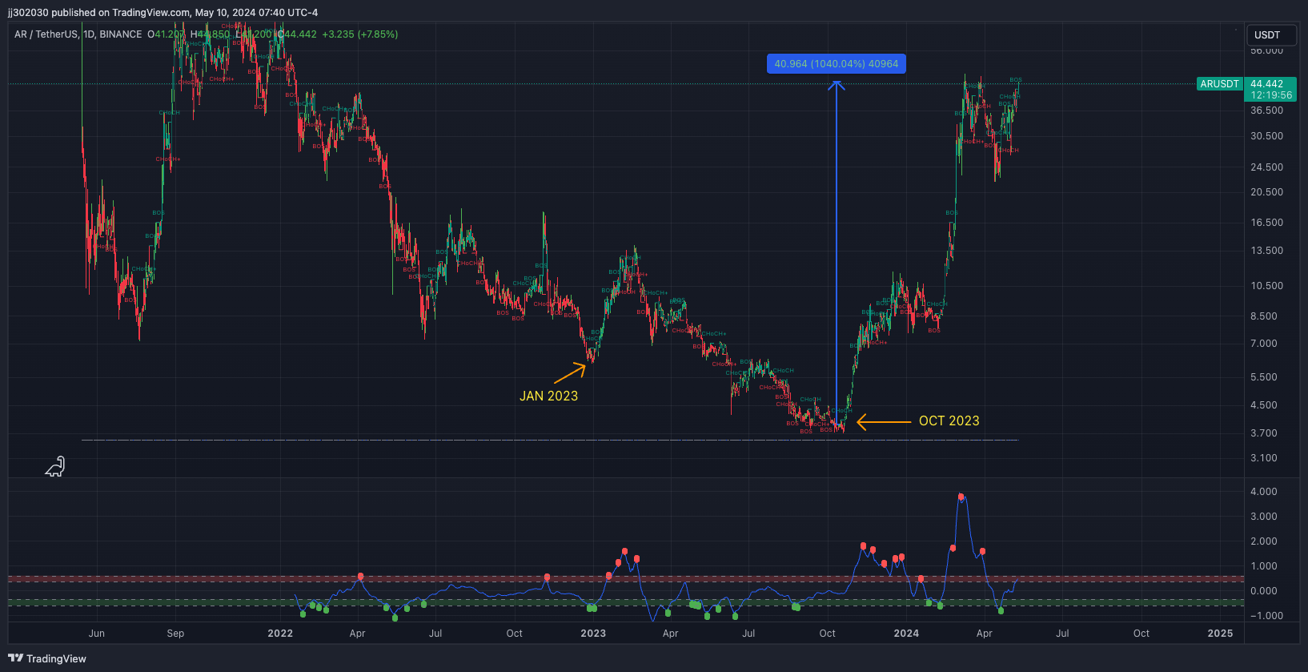Click the 2024 year label on the time axis

(906, 634)
